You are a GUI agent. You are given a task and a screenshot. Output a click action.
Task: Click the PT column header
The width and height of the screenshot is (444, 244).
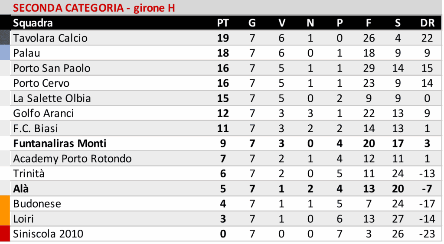[222, 23]
